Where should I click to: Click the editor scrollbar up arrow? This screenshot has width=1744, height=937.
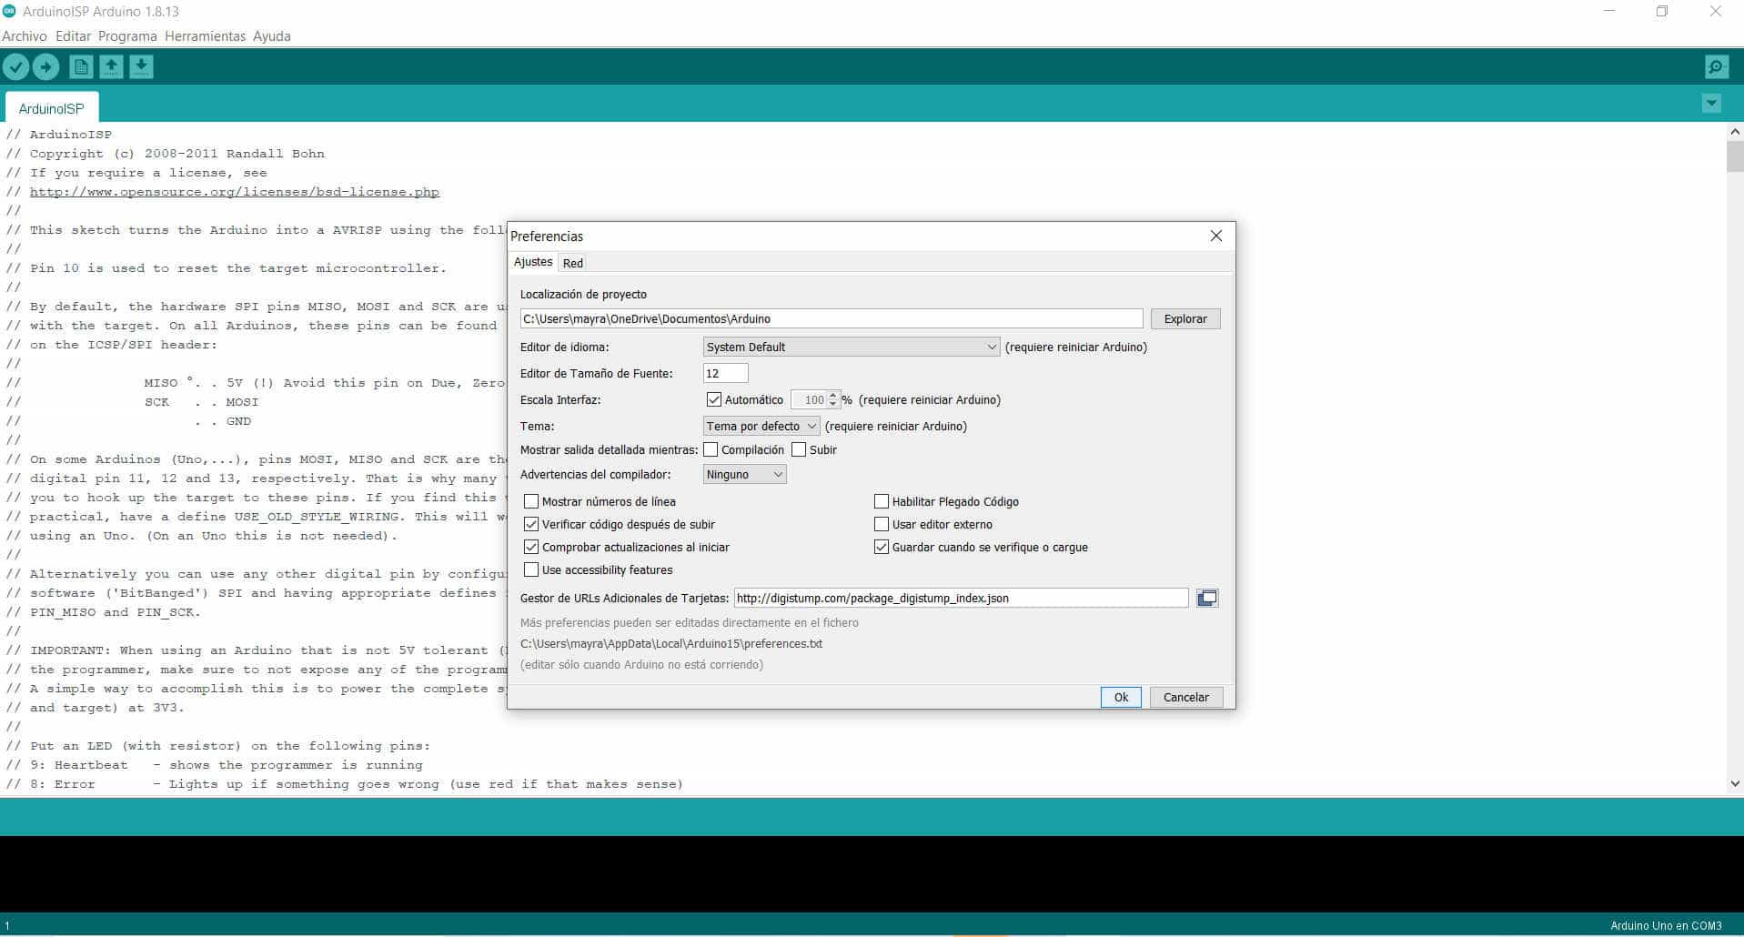pos(1735,132)
